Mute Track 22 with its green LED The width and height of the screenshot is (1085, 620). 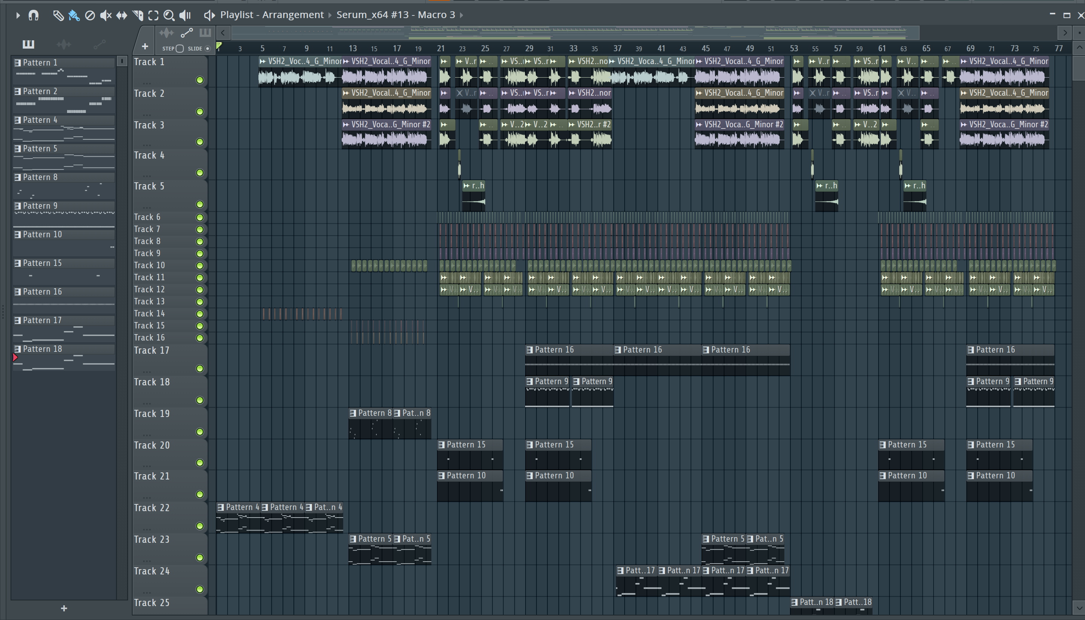pyautogui.click(x=200, y=526)
